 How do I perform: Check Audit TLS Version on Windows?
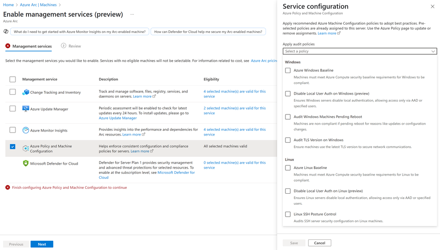pos(288,140)
